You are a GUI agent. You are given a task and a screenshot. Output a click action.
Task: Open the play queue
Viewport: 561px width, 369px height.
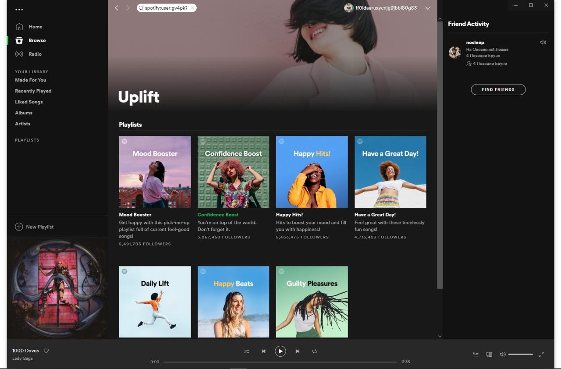click(476, 354)
